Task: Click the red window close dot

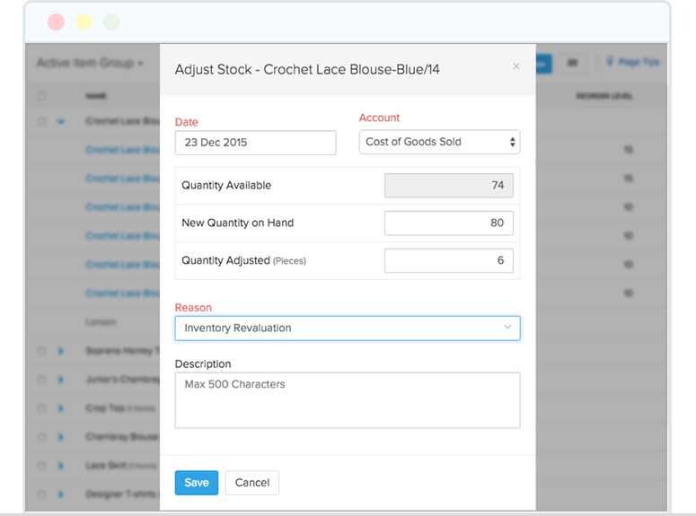Action: 56,22
